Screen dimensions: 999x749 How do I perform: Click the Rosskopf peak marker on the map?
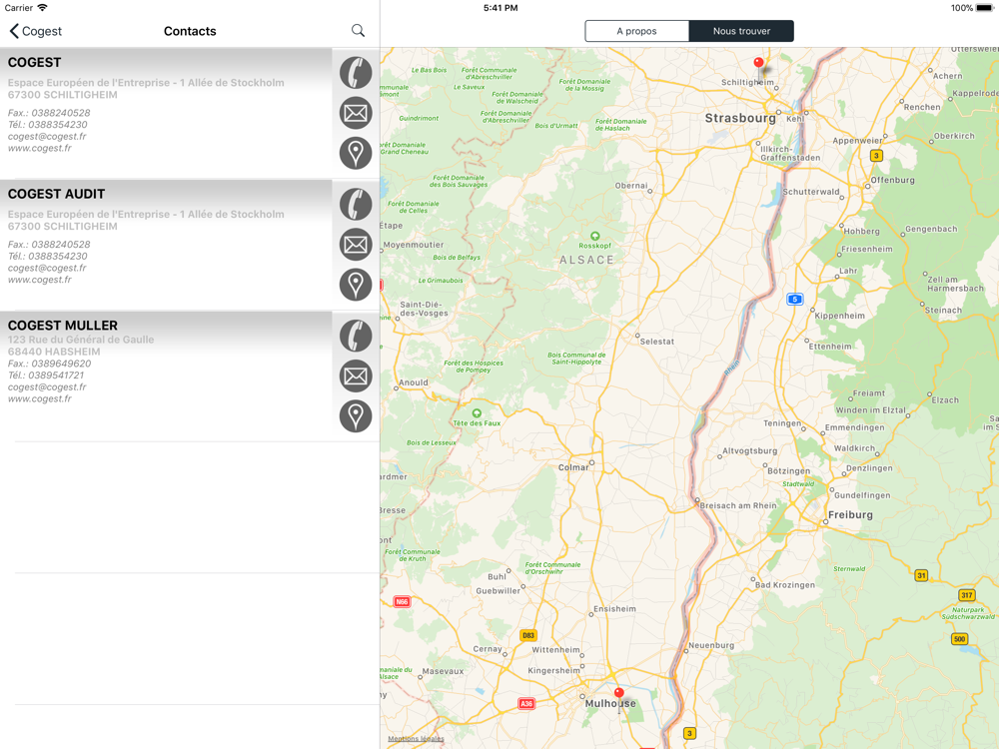click(x=594, y=237)
